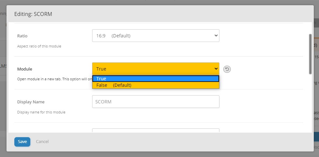This screenshot has width=319, height=157.
Task: Open the Ratio dropdown showing 16:9
Action: click(156, 36)
